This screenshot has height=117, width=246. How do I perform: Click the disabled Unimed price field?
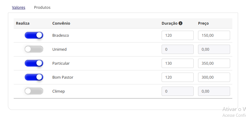click(x=214, y=49)
